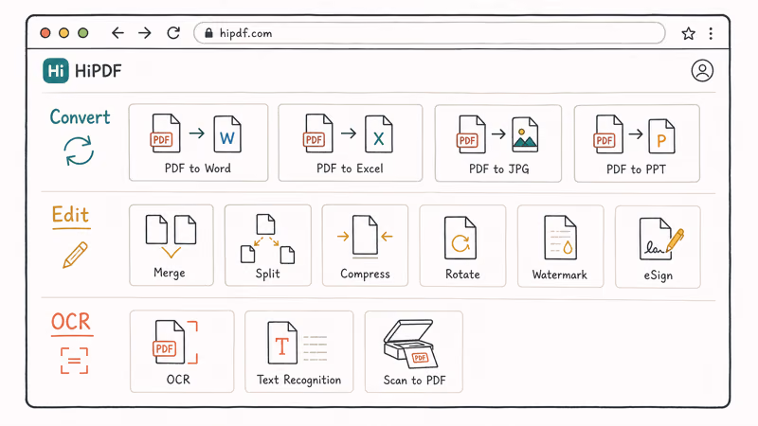
Task: Open the PDF to PPT converter
Action: point(637,144)
